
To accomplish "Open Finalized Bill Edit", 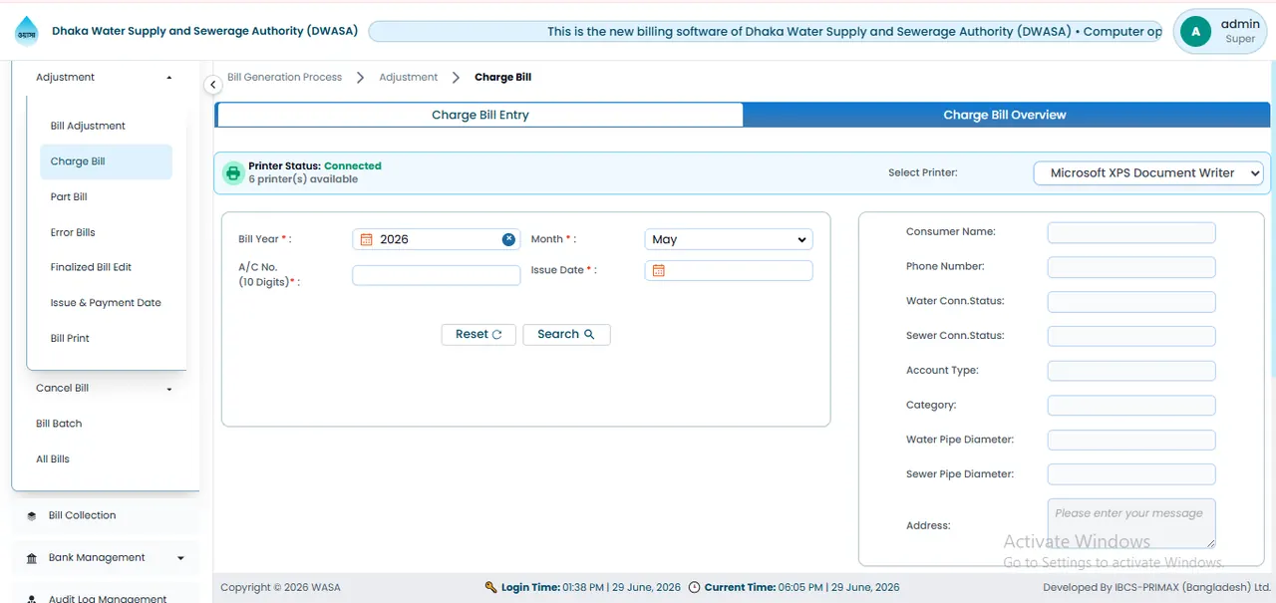I will (x=91, y=267).
